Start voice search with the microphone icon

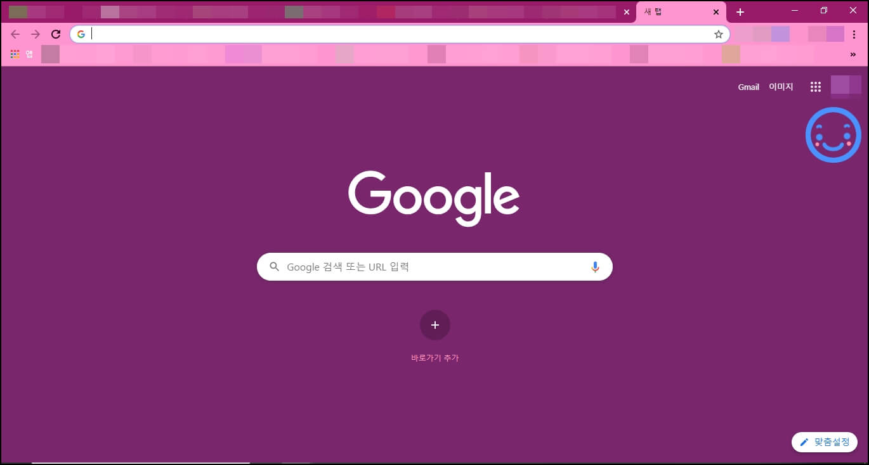click(x=595, y=267)
